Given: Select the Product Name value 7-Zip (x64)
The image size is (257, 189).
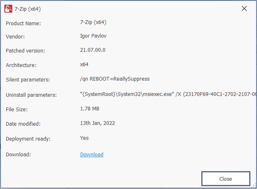Looking at the screenshot, I should (93, 22).
